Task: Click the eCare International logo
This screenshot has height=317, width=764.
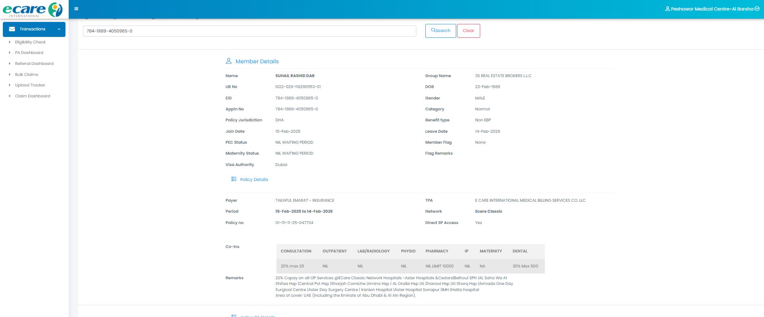Action: point(33,9)
